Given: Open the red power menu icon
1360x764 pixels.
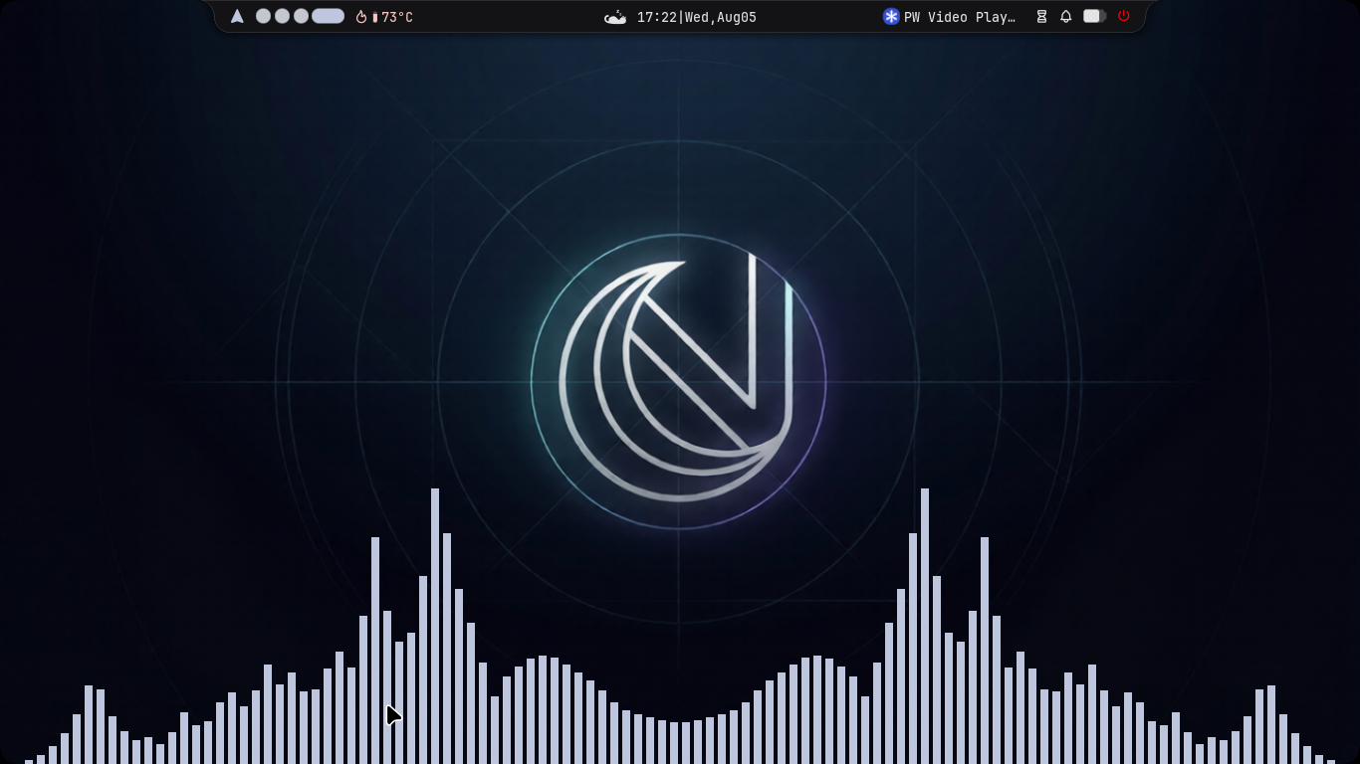Looking at the screenshot, I should click(1123, 16).
